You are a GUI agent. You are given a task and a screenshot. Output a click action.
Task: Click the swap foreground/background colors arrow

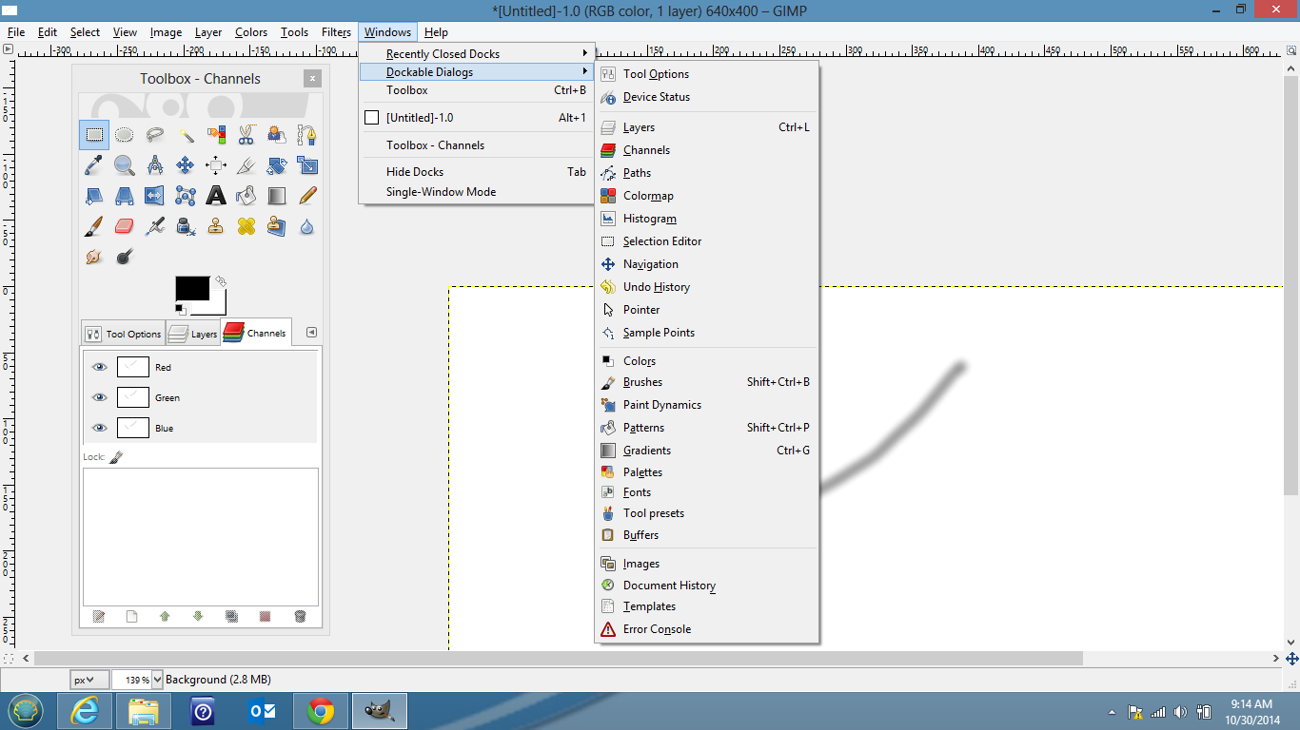[x=220, y=281]
